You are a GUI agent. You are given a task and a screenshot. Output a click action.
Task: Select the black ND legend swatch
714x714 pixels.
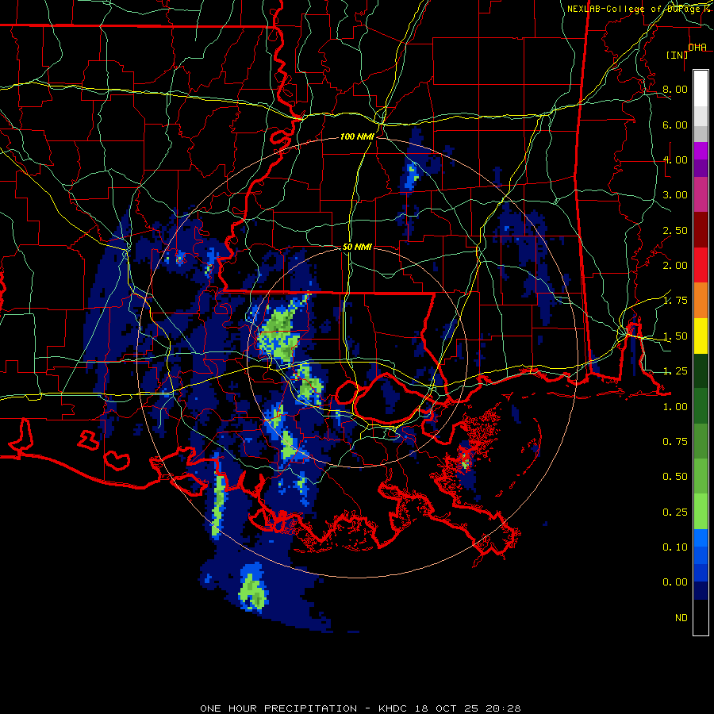pyautogui.click(x=701, y=617)
